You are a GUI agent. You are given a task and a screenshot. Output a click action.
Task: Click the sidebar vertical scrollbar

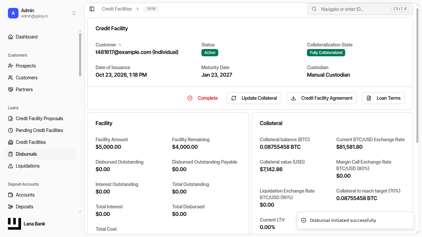click(80, 55)
